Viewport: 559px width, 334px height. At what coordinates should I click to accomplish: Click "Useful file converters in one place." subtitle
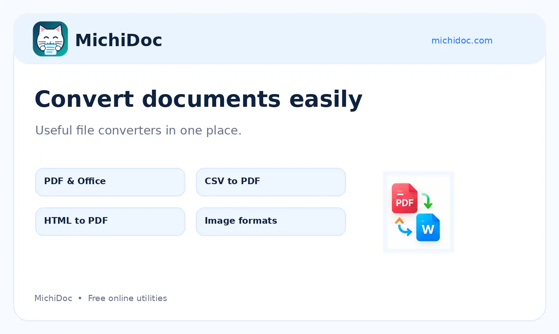138,131
